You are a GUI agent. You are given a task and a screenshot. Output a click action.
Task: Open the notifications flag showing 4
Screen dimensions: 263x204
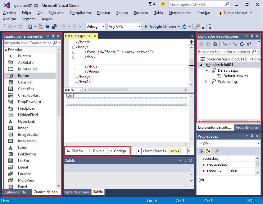[152, 4]
